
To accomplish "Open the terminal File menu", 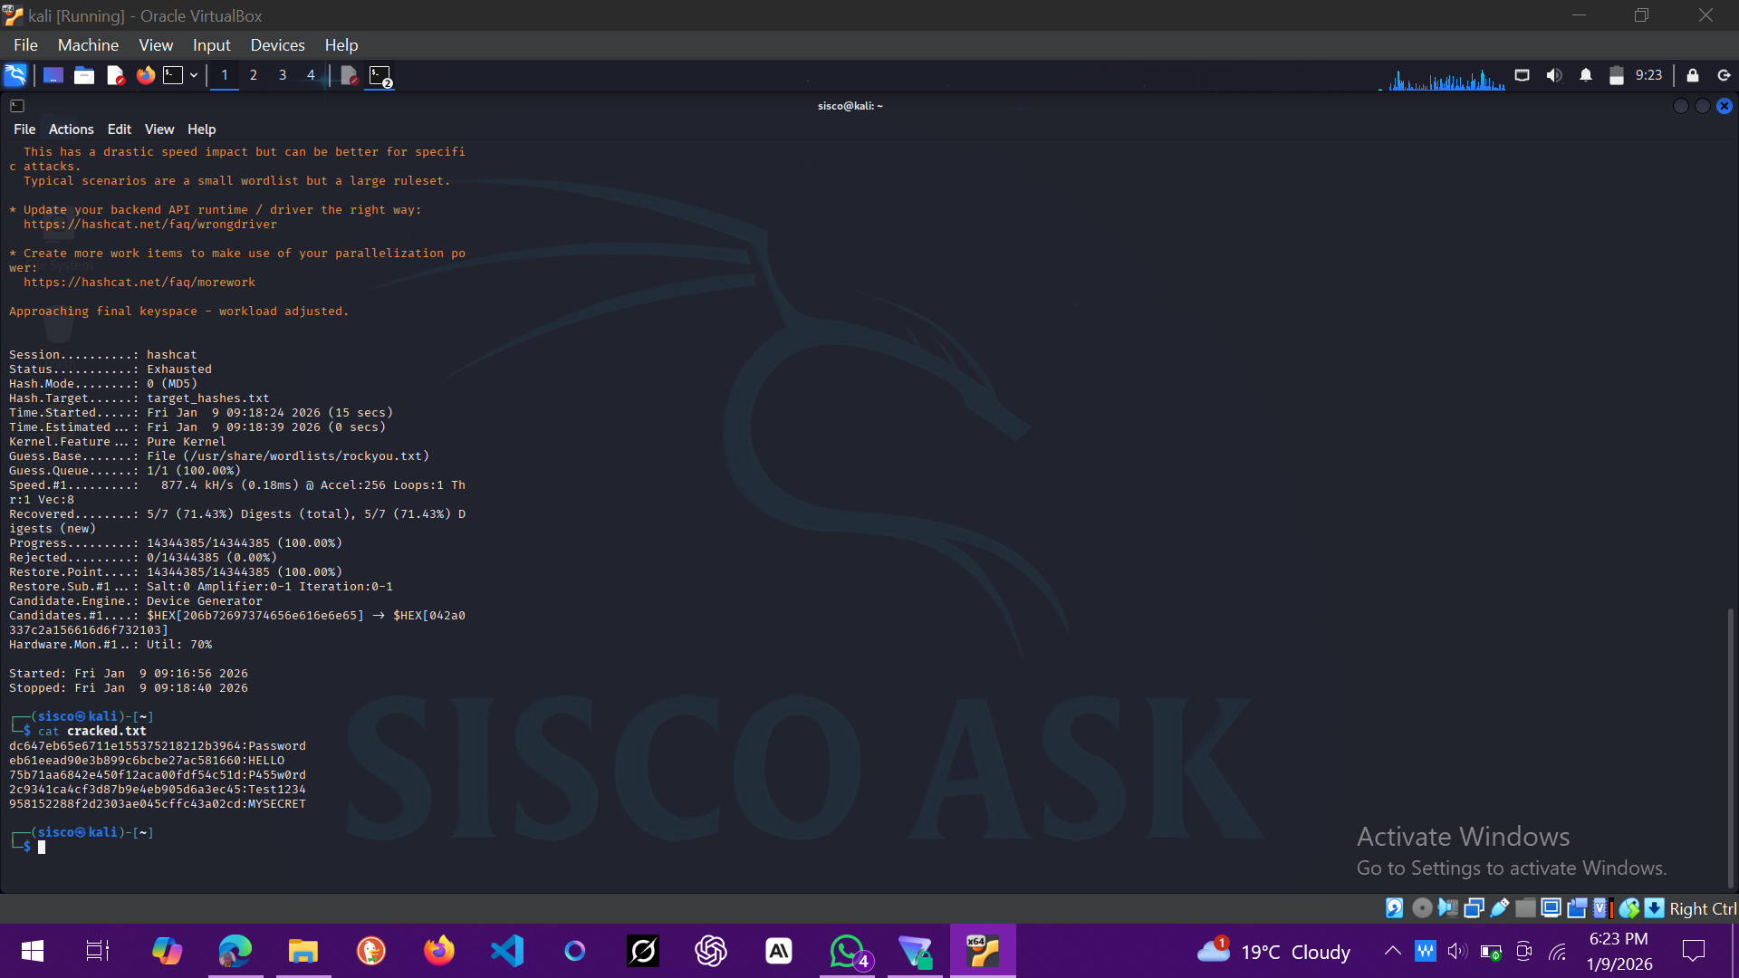I will 24,129.
